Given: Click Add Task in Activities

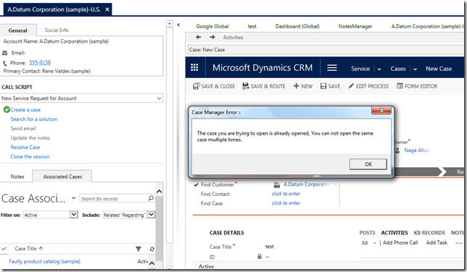Looking at the screenshot, I should 437,242.
